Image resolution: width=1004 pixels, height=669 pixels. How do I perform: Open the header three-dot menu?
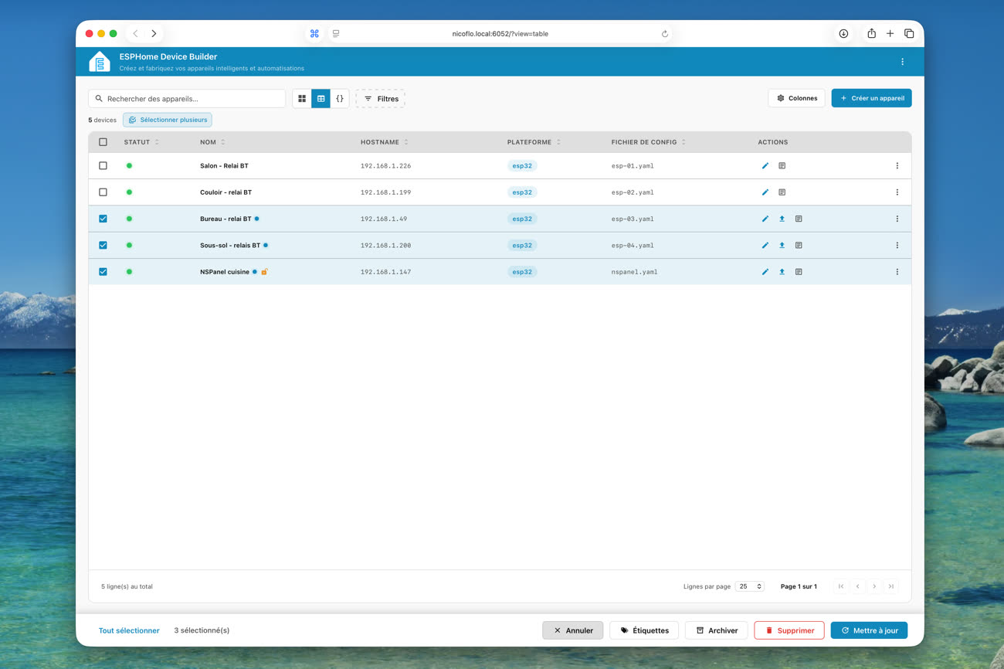[x=902, y=62]
